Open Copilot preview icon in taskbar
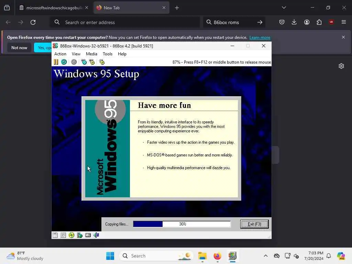Image resolution: width=352 pixels, height=264 pixels. [x=341, y=256]
